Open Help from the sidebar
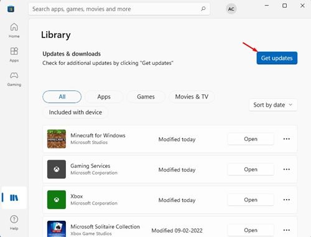Image resolution: width=311 pixels, height=237 pixels. (x=14, y=223)
